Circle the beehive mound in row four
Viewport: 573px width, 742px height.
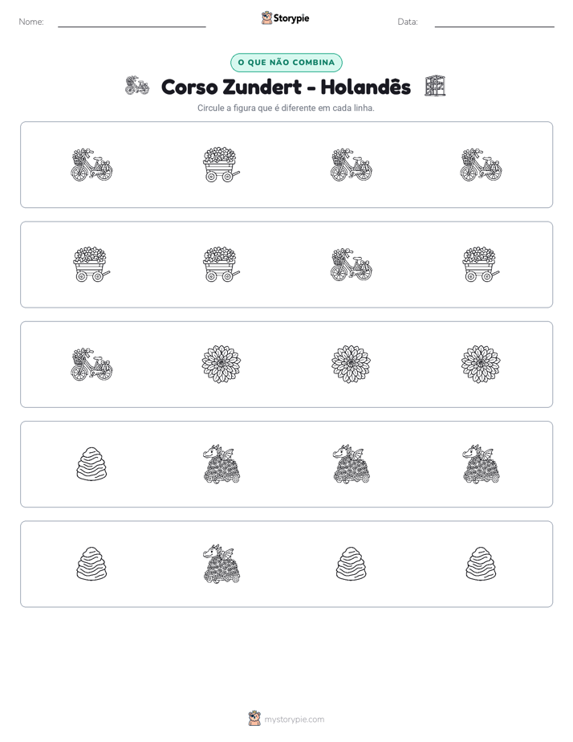[x=91, y=464]
